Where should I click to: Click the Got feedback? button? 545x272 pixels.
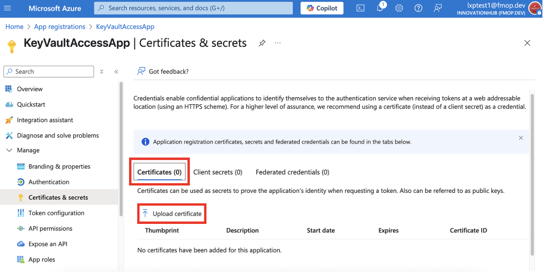pyautogui.click(x=163, y=71)
